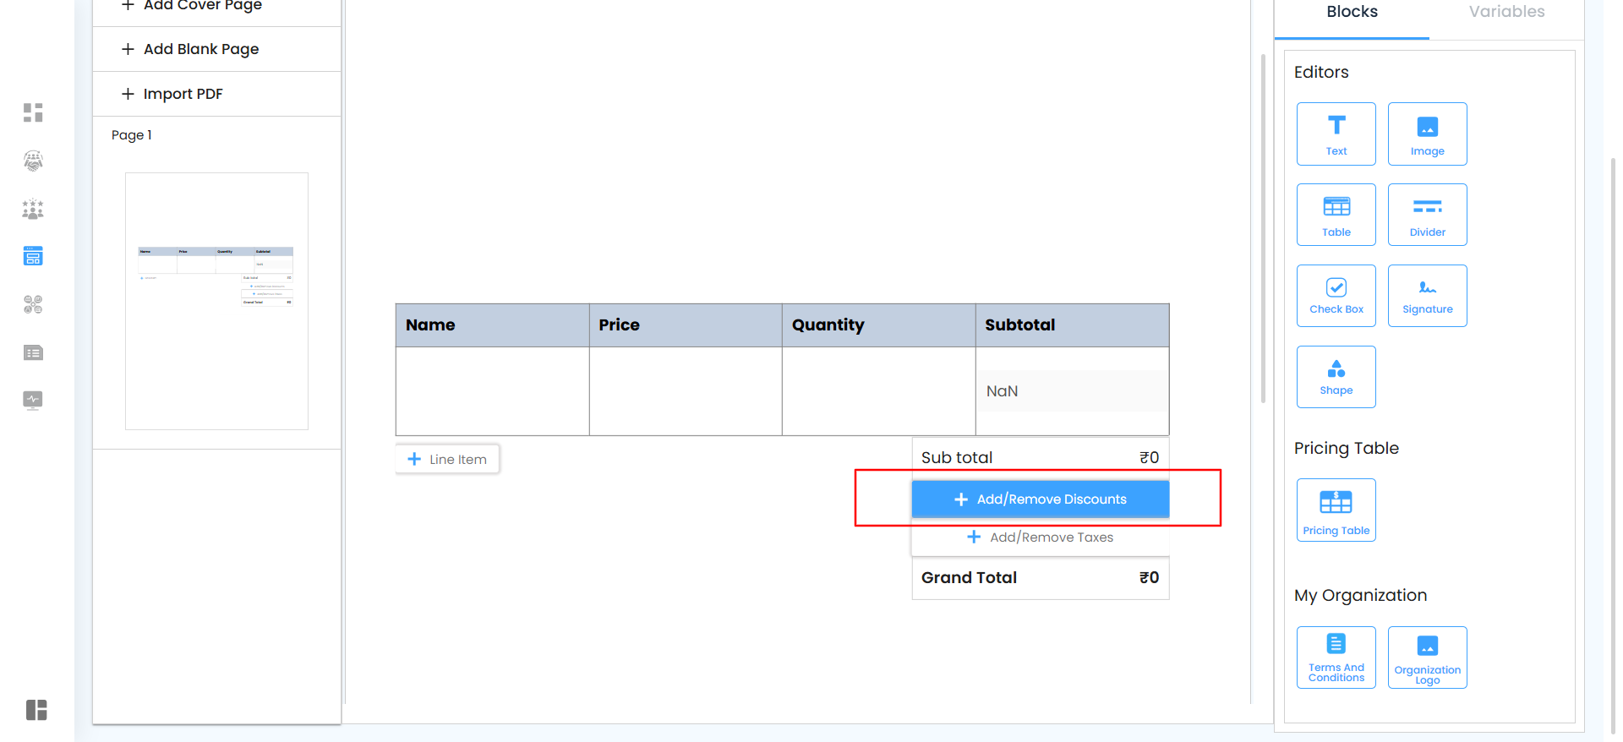Add a Check Box block
The image size is (1623, 742).
coord(1336,296)
